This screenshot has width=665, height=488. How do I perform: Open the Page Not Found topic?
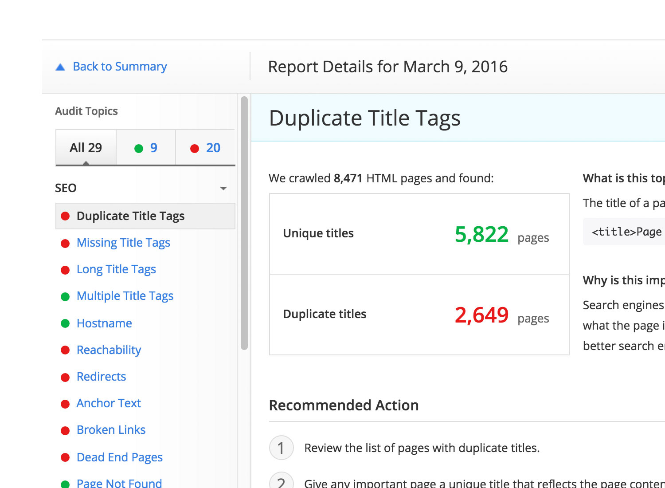pyautogui.click(x=119, y=483)
